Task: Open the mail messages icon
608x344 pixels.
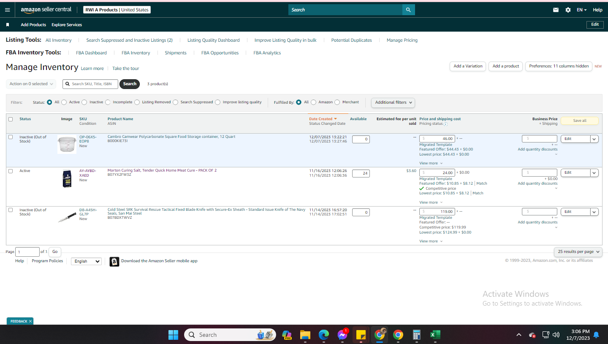Action: click(x=556, y=10)
